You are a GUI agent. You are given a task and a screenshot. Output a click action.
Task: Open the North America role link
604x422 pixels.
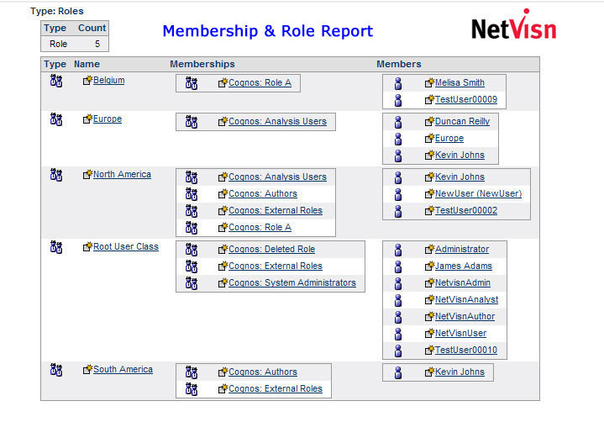[x=122, y=174]
